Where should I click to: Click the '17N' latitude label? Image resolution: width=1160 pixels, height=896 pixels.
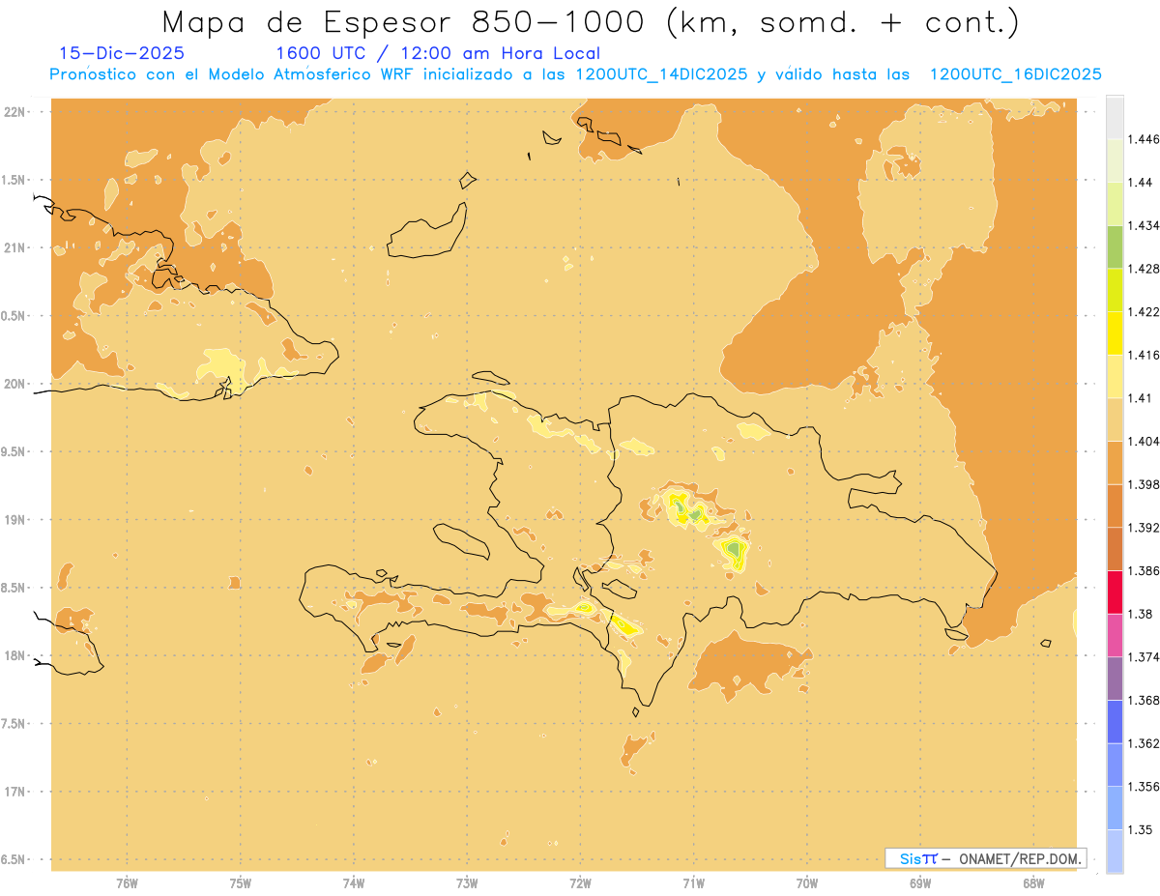pyautogui.click(x=15, y=792)
